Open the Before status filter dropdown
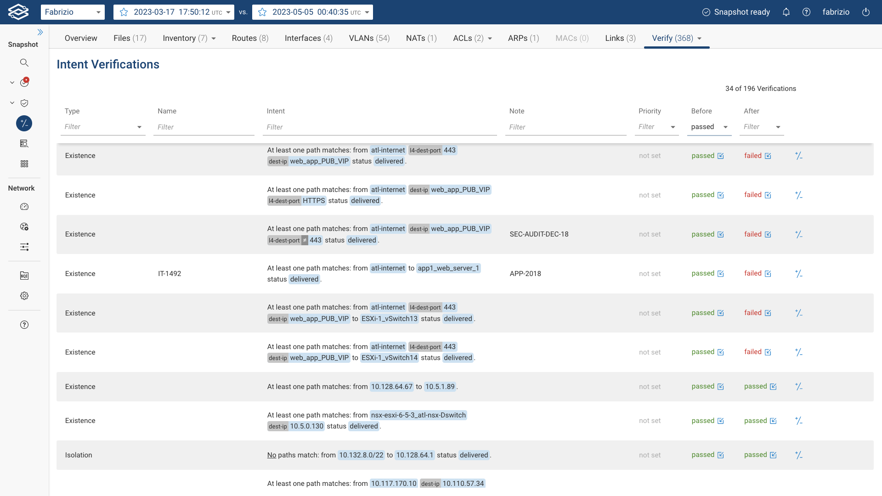This screenshot has width=882, height=496. (709, 127)
